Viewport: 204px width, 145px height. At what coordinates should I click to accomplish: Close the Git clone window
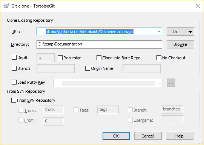(x=198, y=6)
